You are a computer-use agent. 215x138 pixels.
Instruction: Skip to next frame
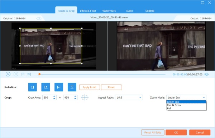[x=29, y=74]
